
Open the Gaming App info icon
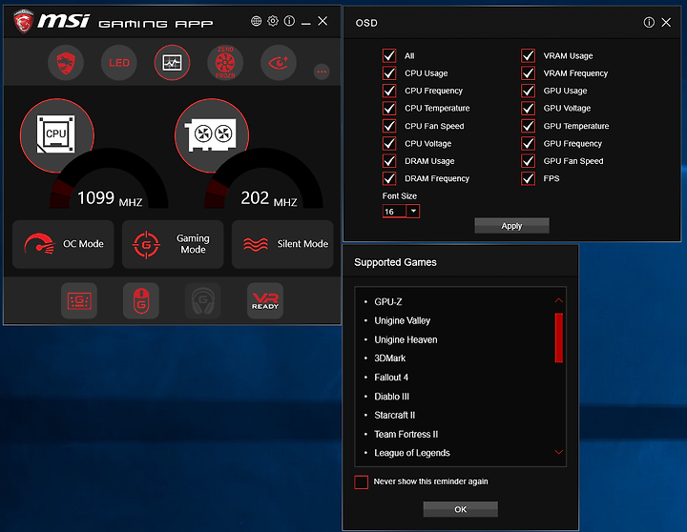click(289, 21)
